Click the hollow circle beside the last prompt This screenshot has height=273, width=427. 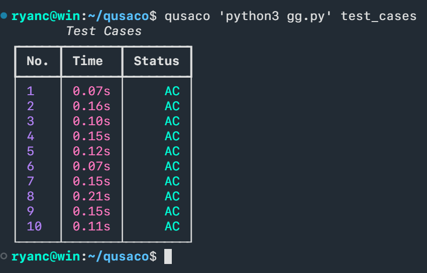(x=4, y=256)
